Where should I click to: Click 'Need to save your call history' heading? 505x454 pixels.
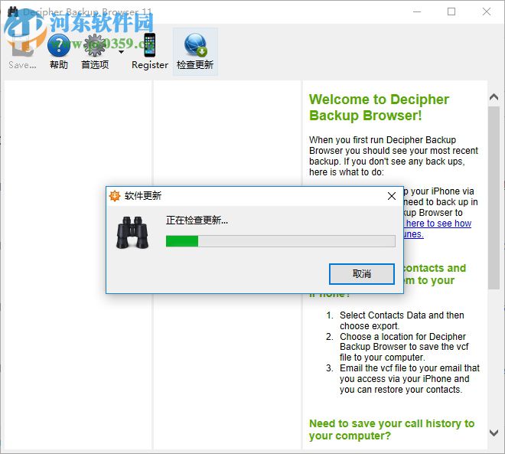(392, 430)
